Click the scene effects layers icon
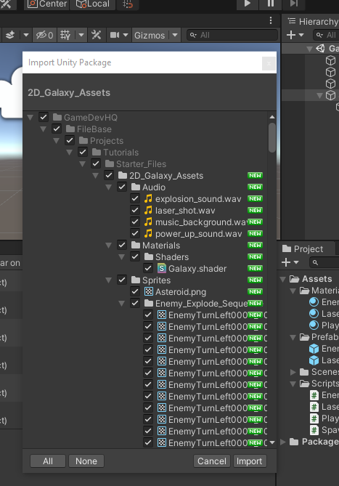Image resolution: width=339 pixels, height=486 pixels. pos(10,35)
